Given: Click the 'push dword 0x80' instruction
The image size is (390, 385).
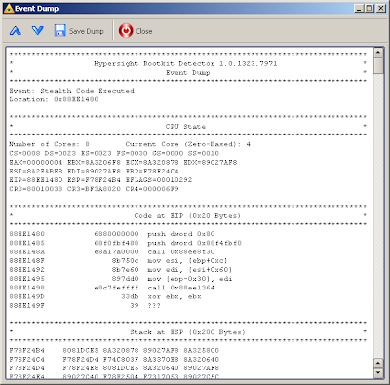Looking at the screenshot, I should tap(181, 234).
